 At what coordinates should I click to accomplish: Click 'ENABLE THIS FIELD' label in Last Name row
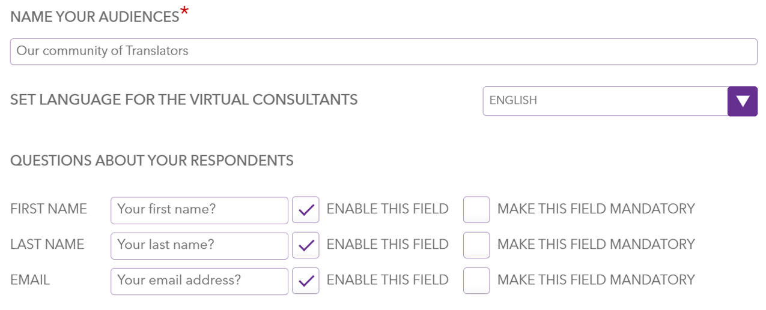388,245
